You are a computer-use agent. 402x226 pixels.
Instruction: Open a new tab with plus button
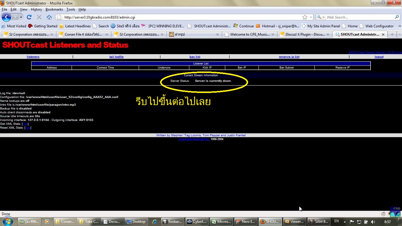coord(392,34)
